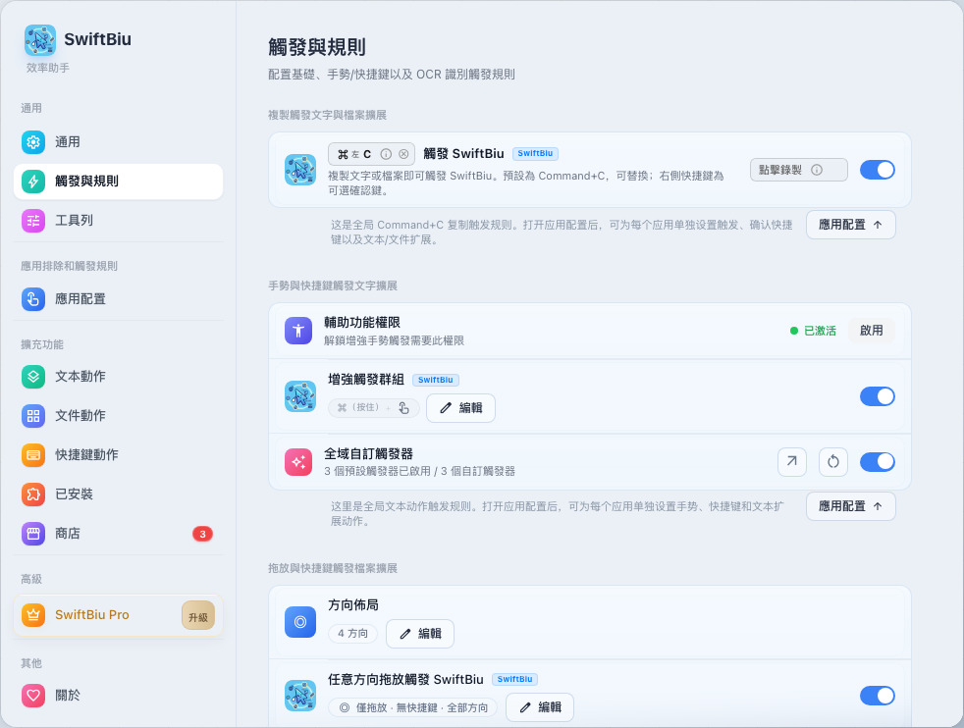This screenshot has width=964, height=728.
Task: Click text 3 個預設觸發器已啟用 / 3 個自訂觸發器
Action: [420, 471]
